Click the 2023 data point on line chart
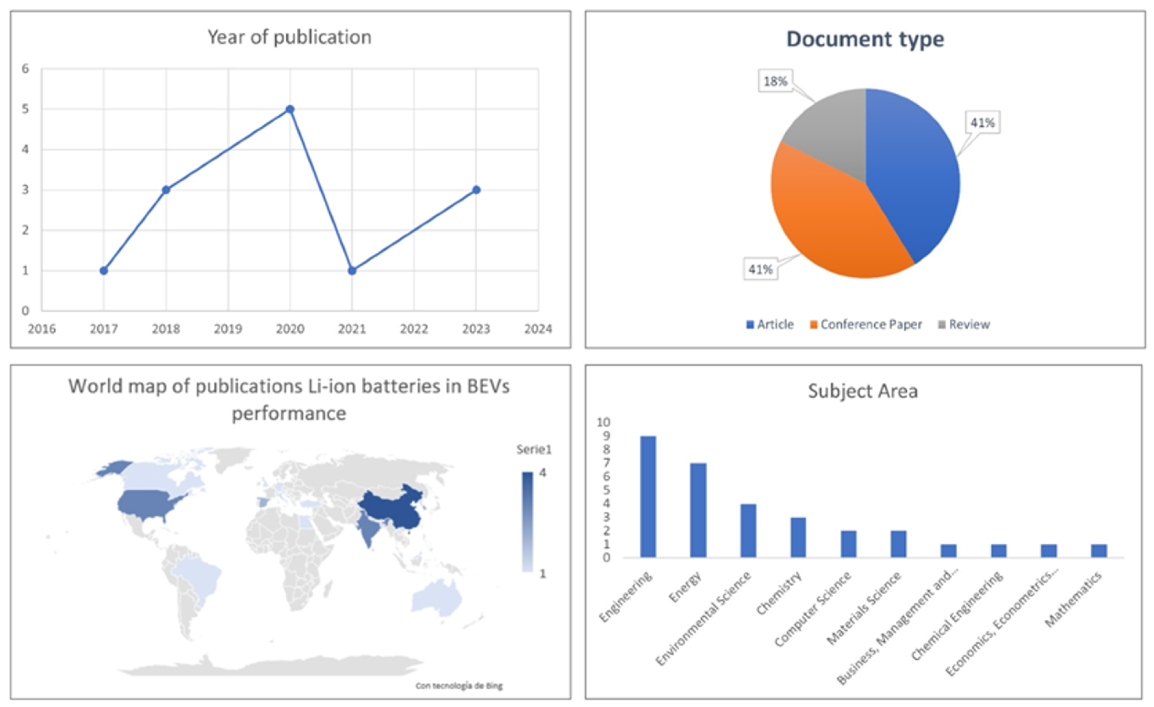This screenshot has height=707, width=1154. tap(476, 190)
